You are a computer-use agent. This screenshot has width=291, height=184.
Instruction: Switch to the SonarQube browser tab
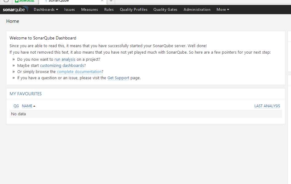(x=73, y=2)
